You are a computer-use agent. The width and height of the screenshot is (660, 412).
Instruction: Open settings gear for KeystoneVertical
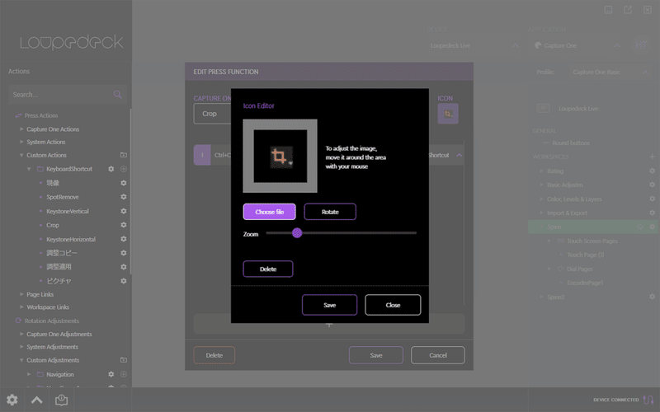point(124,211)
